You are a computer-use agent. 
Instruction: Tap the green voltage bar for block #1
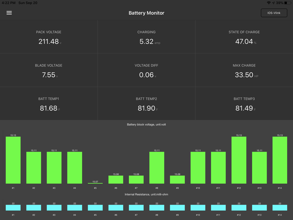pos(13,160)
